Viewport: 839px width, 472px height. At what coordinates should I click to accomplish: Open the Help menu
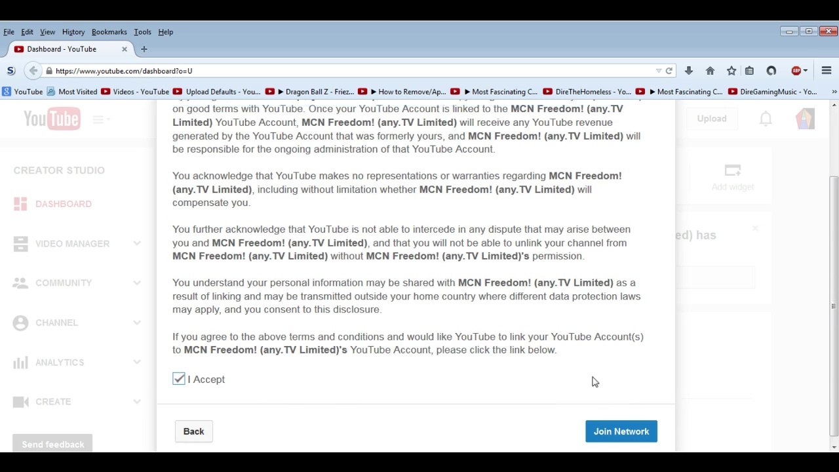pos(165,31)
